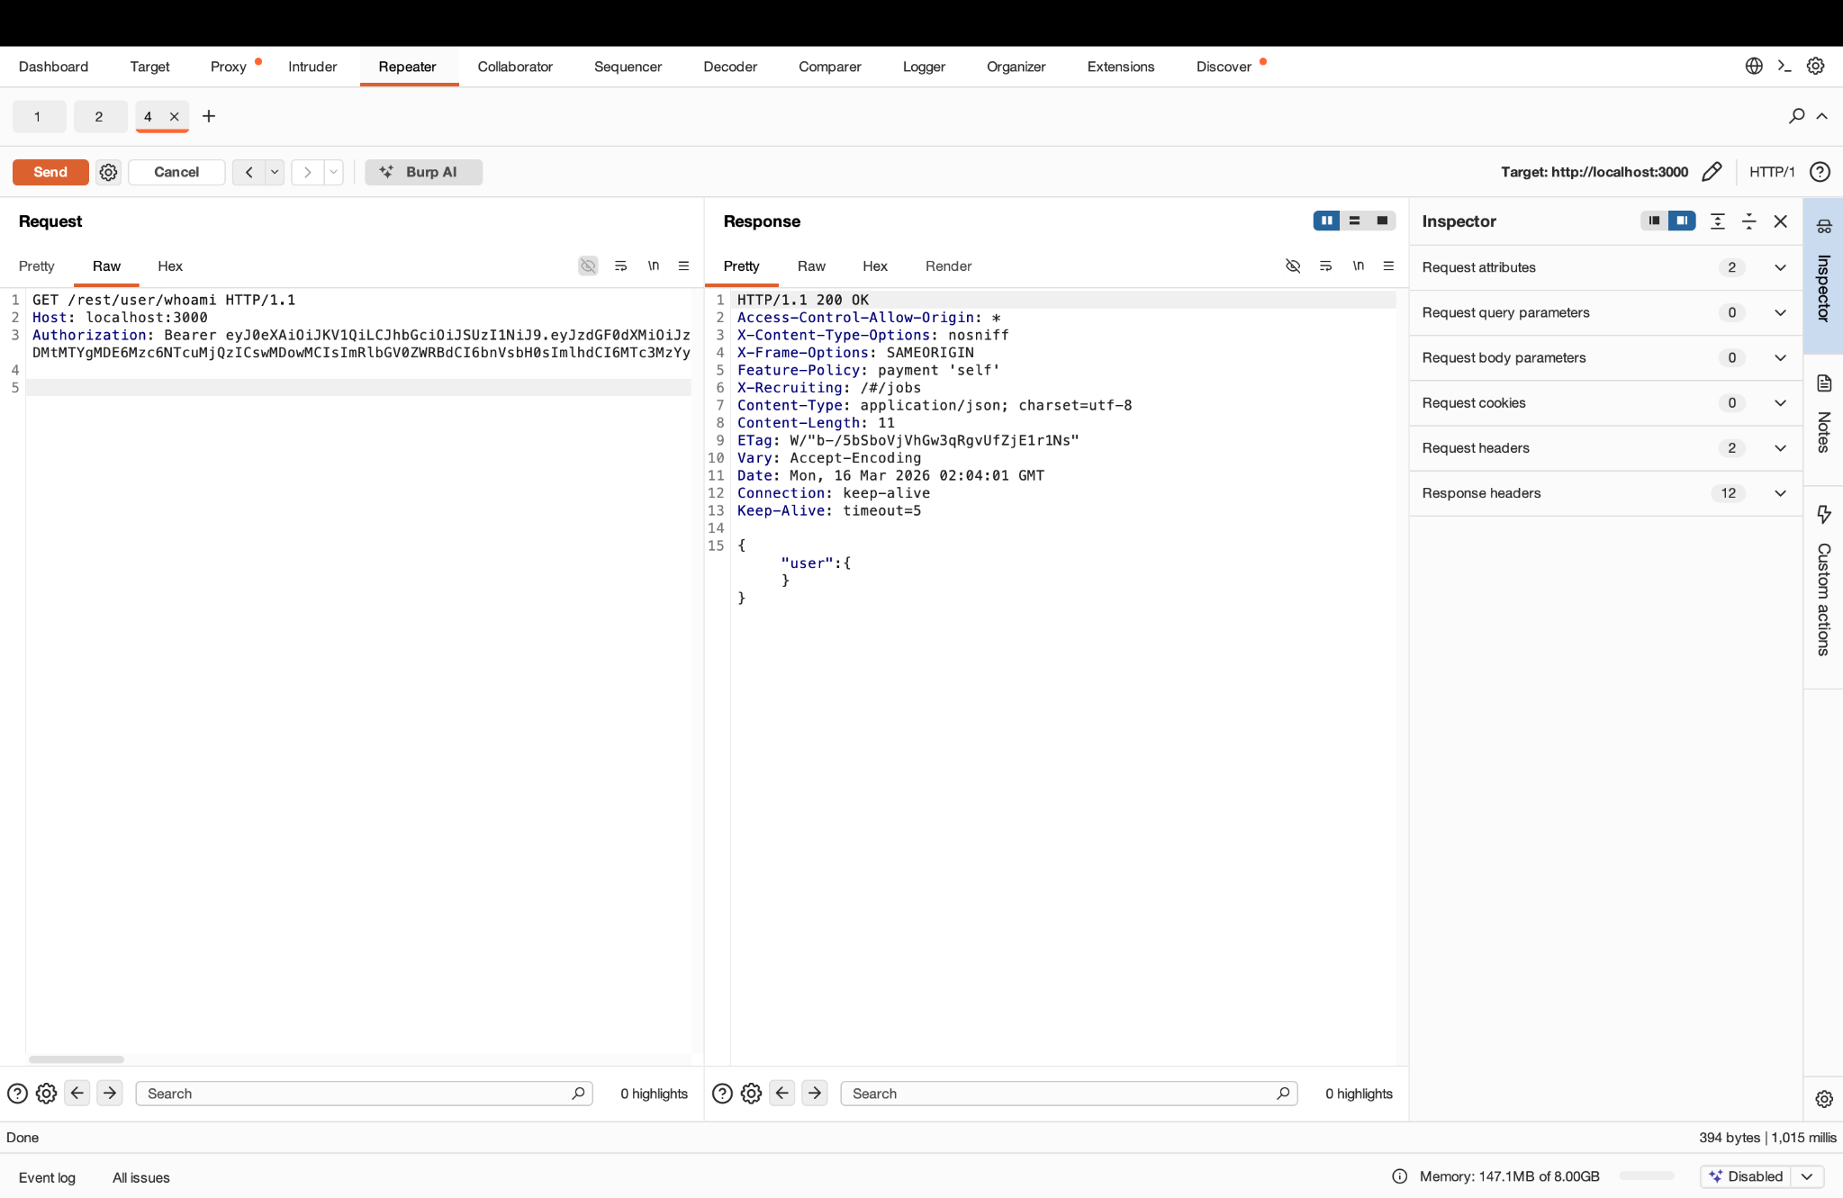Select top-bottom response layout
1843x1198 pixels.
coord(1354,221)
